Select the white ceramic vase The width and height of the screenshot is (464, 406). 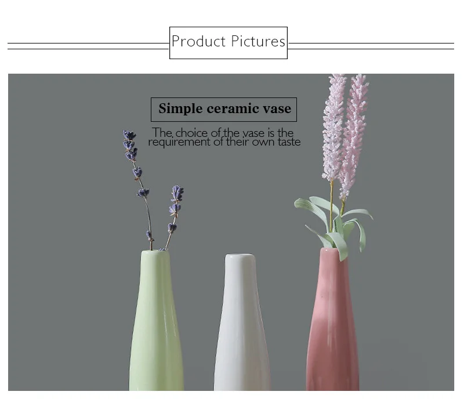click(x=241, y=322)
